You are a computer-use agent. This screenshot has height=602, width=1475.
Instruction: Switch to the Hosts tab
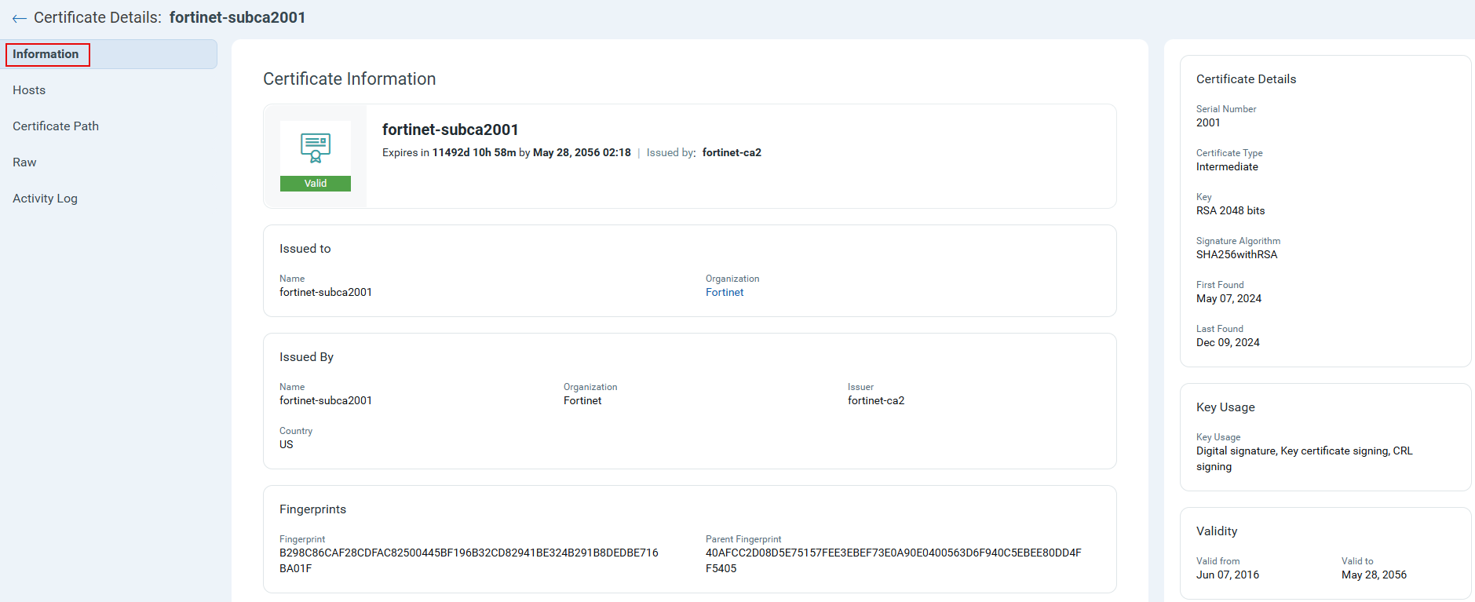tap(29, 90)
